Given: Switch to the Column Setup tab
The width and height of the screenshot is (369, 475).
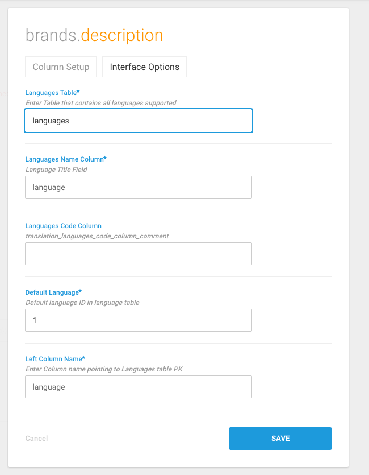Looking at the screenshot, I should (x=61, y=67).
